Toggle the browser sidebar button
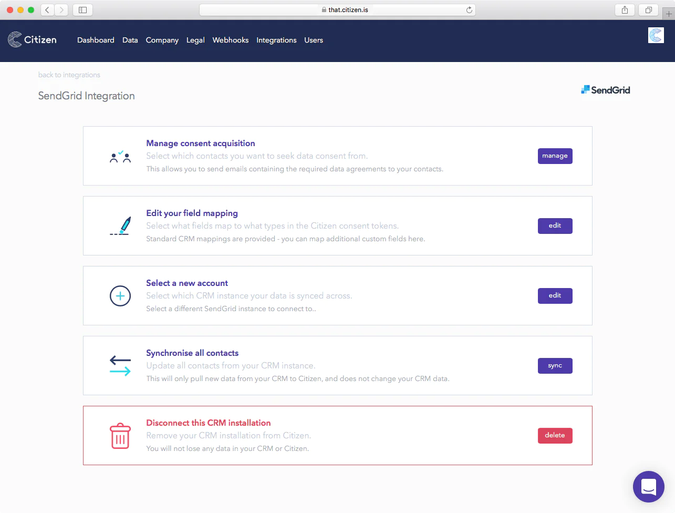The height and width of the screenshot is (513, 675). pos(82,10)
